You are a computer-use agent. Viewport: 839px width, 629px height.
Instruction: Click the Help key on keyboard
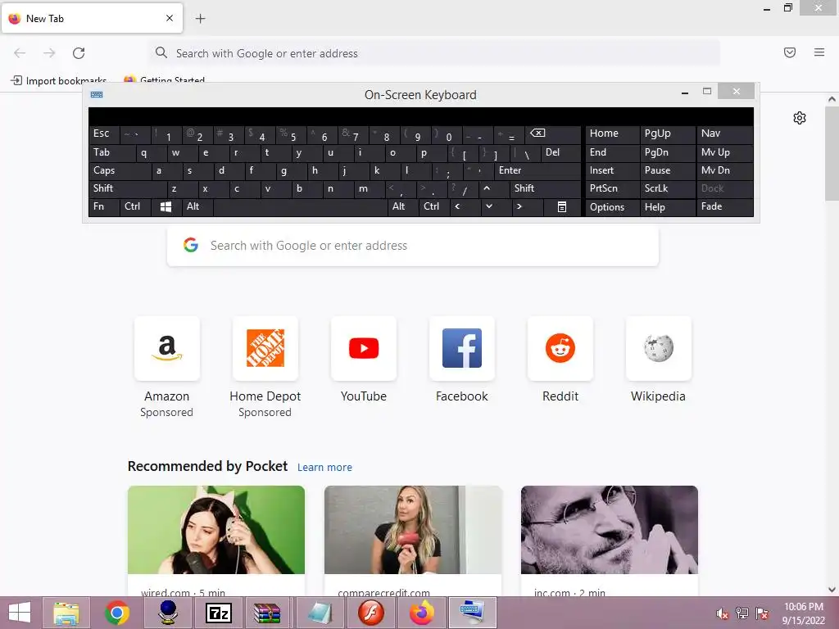pos(667,207)
